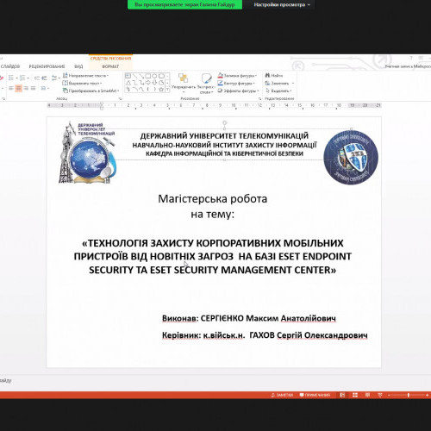Open the Выровнять текст dropdown
This screenshot has height=431, width=431.
(x=82, y=83)
